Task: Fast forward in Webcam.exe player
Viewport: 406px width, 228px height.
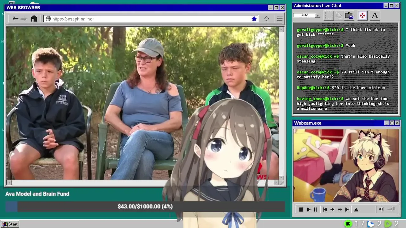Action: pyautogui.click(x=340, y=209)
